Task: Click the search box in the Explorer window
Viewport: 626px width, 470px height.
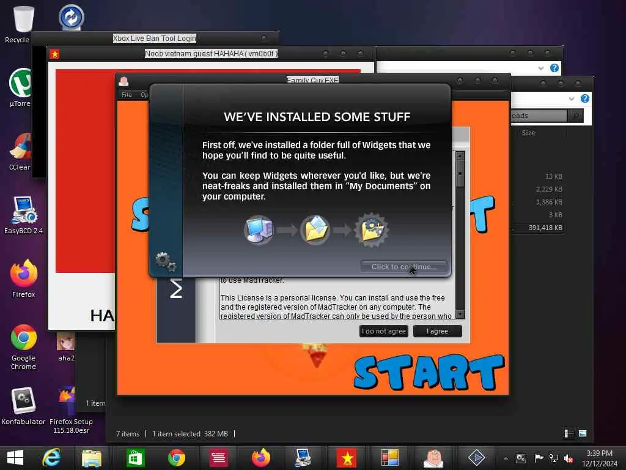Action: click(538, 116)
